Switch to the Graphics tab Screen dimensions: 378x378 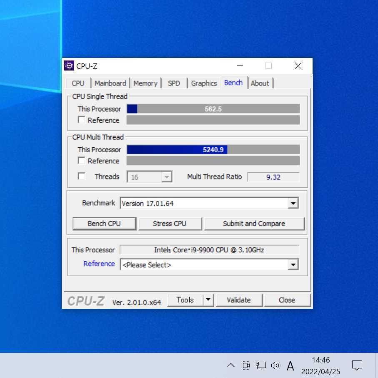(x=204, y=83)
